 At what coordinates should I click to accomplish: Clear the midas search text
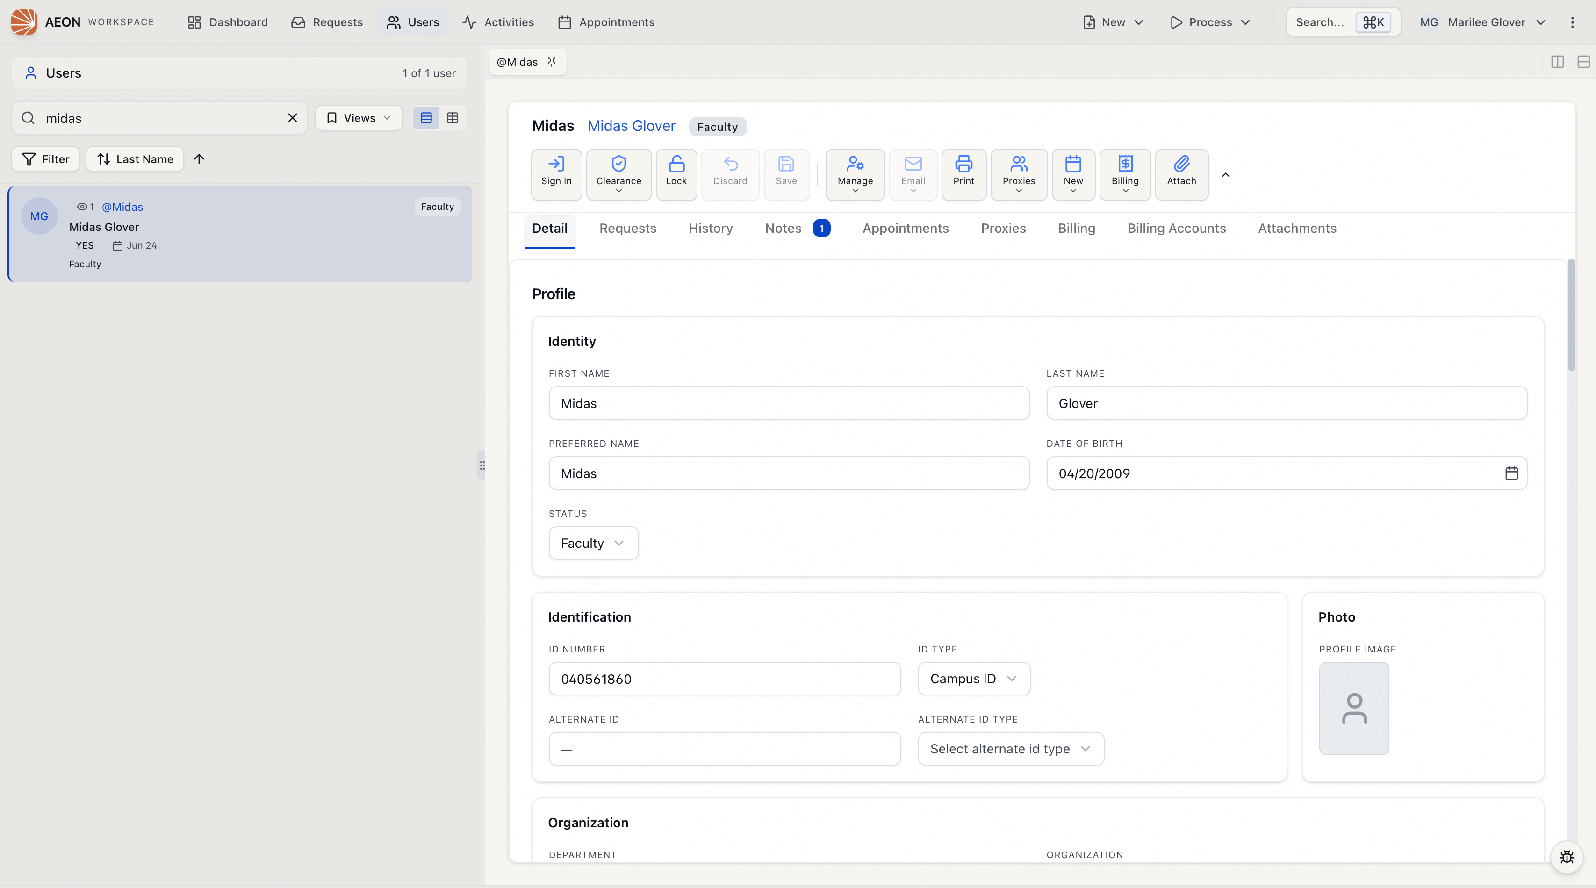293,118
